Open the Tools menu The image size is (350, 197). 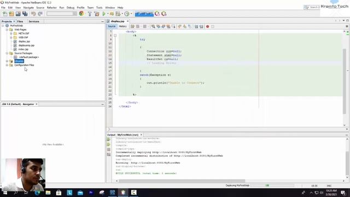[99, 8]
